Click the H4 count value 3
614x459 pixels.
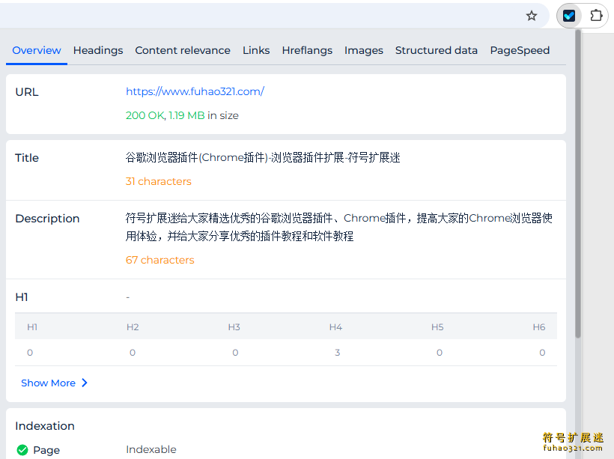[337, 353]
